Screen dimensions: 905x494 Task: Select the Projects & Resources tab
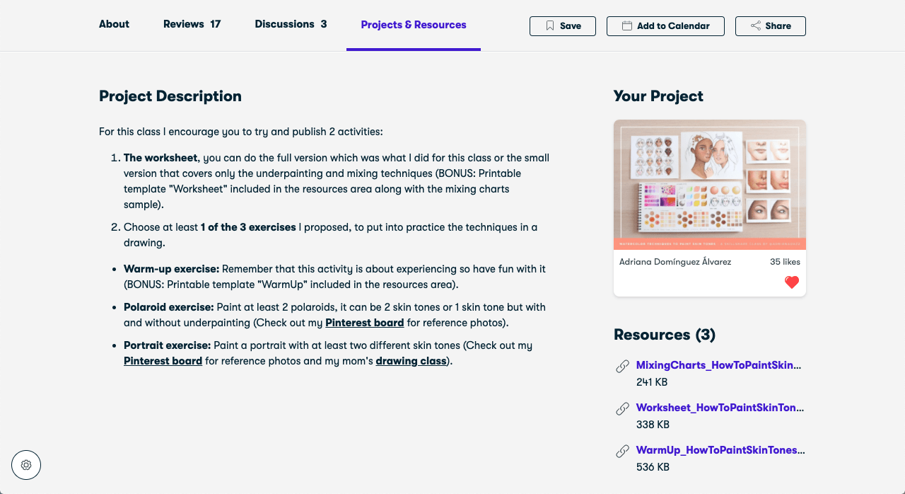(x=414, y=25)
